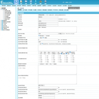This screenshot has width=99, height=99.
Task: Switch to the 图片设置 tab
Action: click(66, 10)
